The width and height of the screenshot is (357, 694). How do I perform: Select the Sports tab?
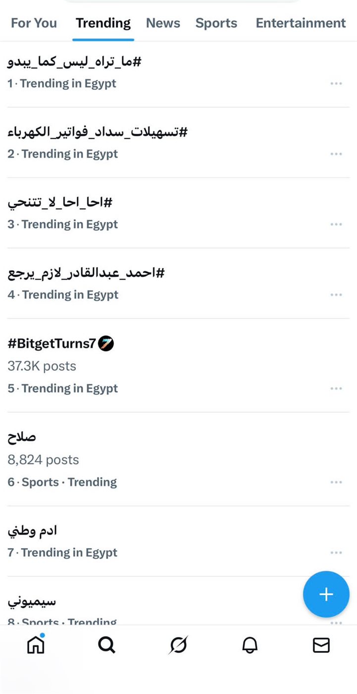tap(216, 23)
